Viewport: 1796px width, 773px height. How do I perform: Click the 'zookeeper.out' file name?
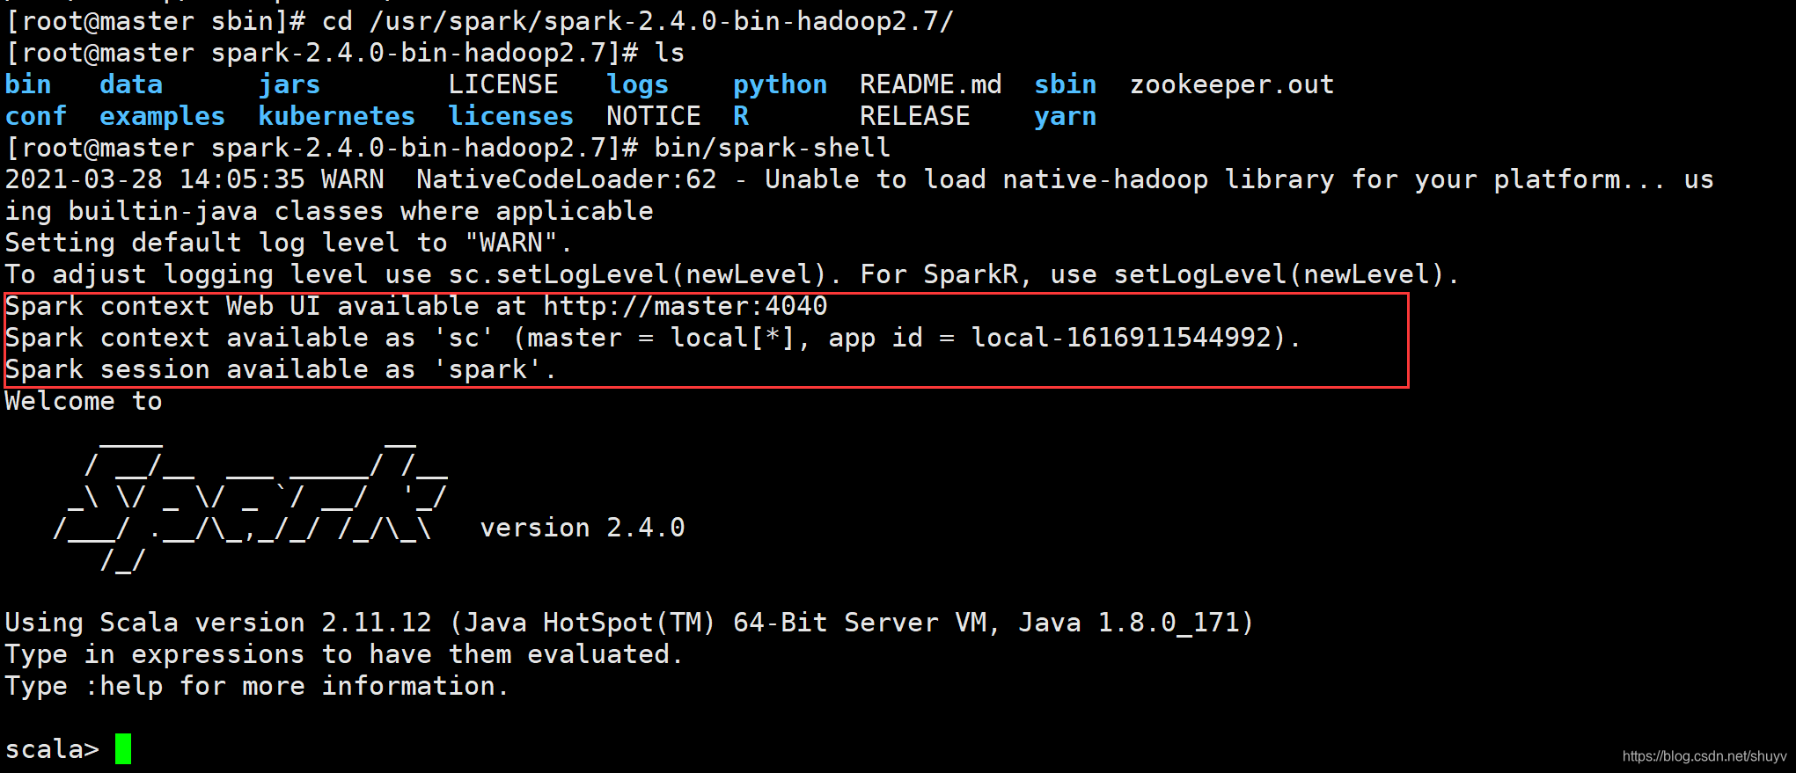pyautogui.click(x=1232, y=85)
